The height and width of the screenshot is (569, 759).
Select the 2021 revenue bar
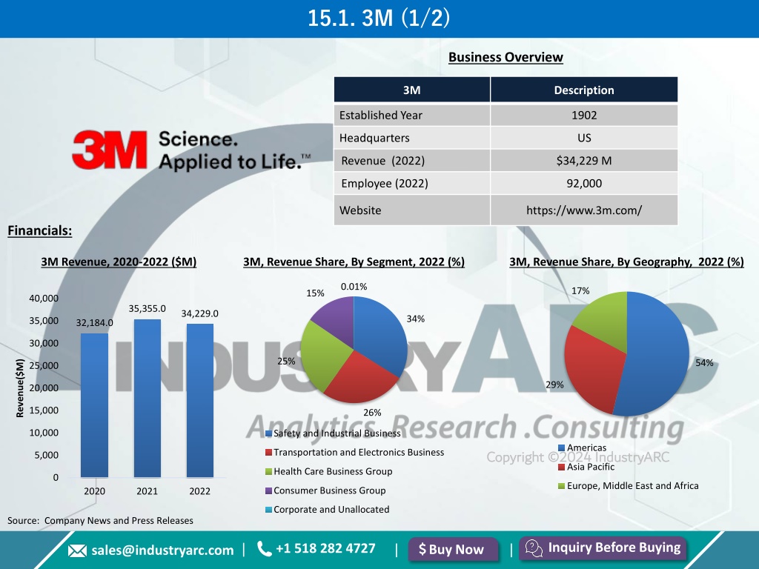148,398
